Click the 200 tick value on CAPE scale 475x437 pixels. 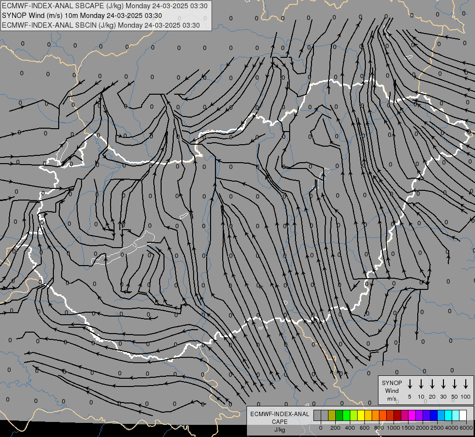coord(335,428)
